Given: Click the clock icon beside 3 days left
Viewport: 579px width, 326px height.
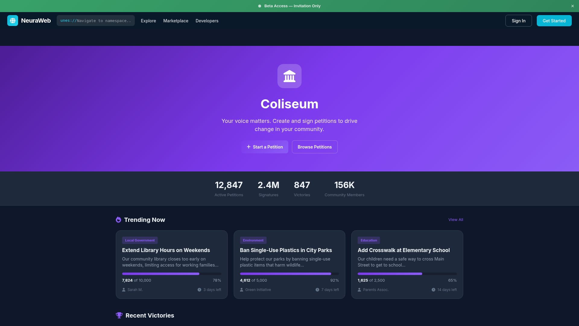Looking at the screenshot, I should (x=199, y=290).
